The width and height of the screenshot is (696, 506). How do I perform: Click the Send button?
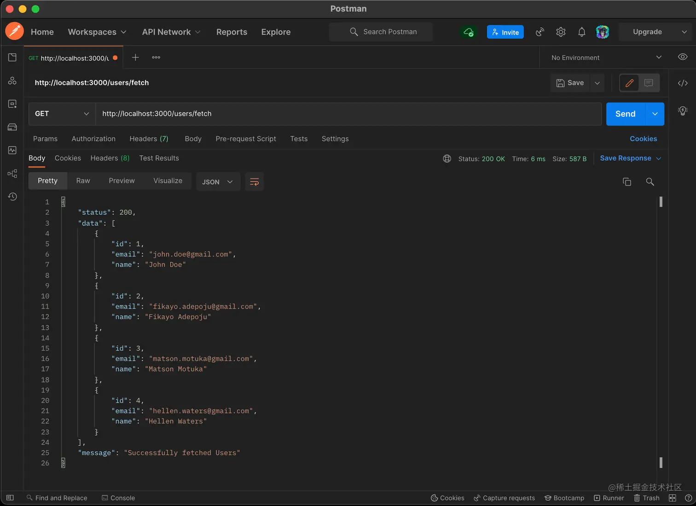click(625, 114)
